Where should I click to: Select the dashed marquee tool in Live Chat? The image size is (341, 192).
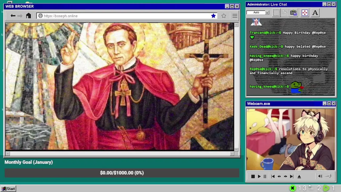point(276,13)
